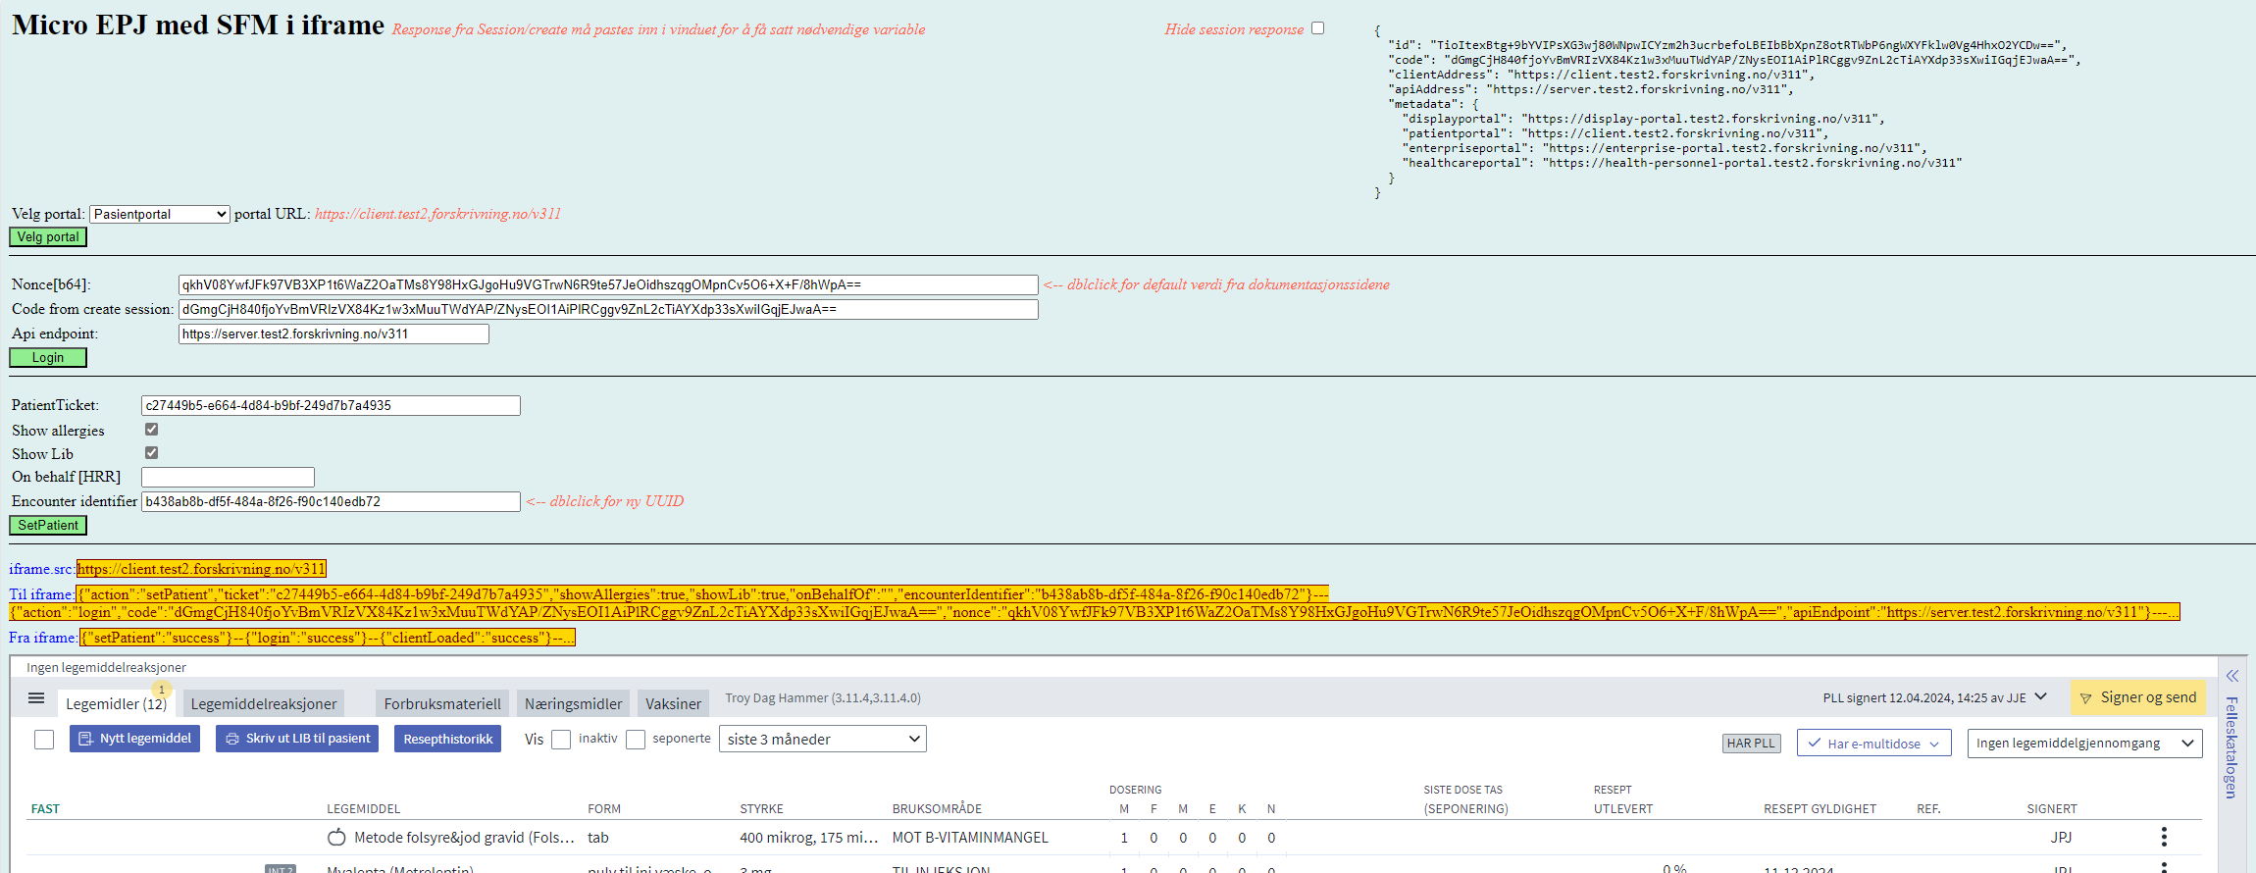Select the Metode folsyre&jod gravid medication name
The width and height of the screenshot is (2256, 873).
coord(464,838)
